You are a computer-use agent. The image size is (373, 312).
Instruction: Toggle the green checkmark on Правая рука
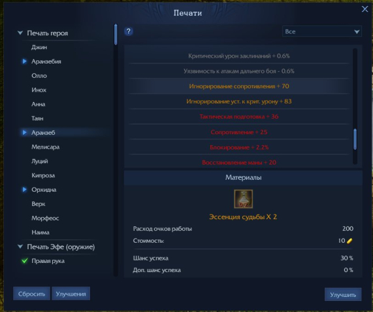[25, 261]
